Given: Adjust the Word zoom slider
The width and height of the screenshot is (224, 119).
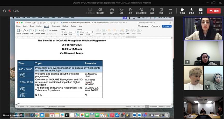Looking at the screenshot, I should pyautogui.click(x=157, y=106).
